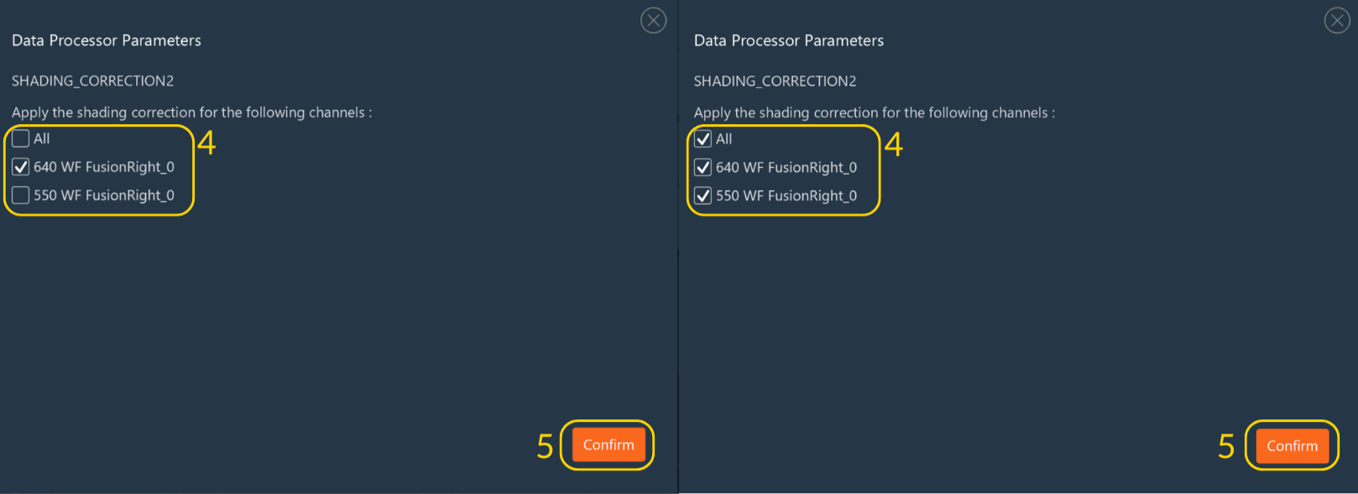
Task: Uncheck 640 WF FusionRight_0 in the right dialog
Action: coord(703,168)
